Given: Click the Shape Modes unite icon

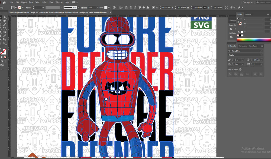Looking at the screenshot, I should pyautogui.click(x=231, y=29).
